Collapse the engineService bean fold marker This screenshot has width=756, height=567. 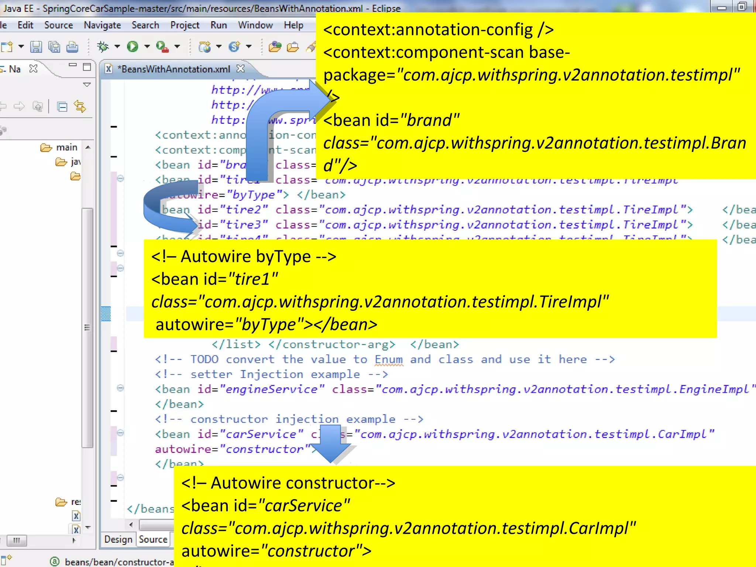click(120, 388)
